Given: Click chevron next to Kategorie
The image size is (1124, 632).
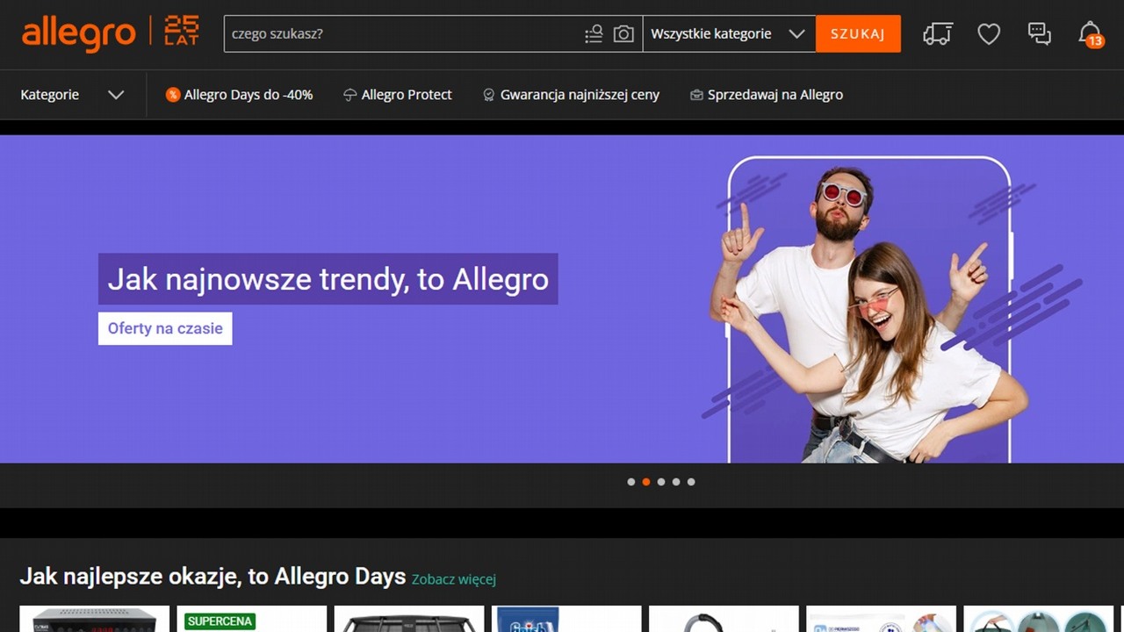Looking at the screenshot, I should 116,95.
